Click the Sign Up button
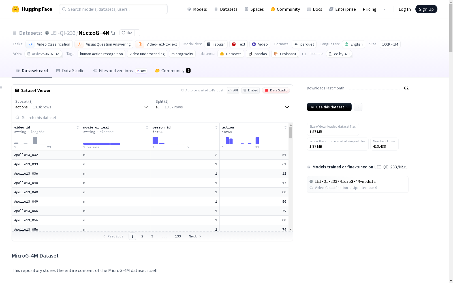The height and width of the screenshot is (283, 453). click(x=426, y=9)
